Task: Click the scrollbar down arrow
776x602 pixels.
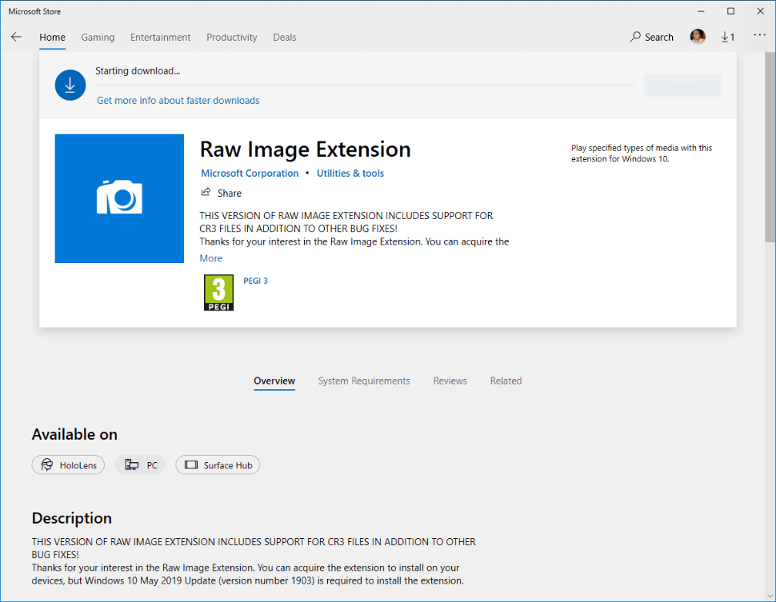Action: click(770, 596)
